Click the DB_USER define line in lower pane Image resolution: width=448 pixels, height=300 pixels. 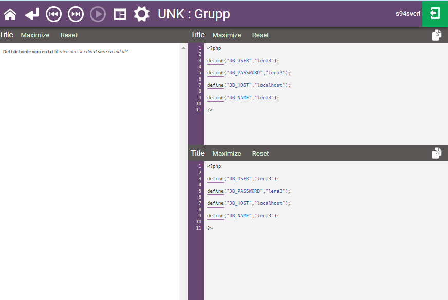tap(243, 179)
